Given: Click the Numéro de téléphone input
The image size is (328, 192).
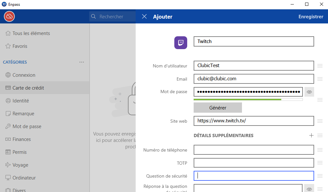Looking at the screenshot, I should pos(254,150).
